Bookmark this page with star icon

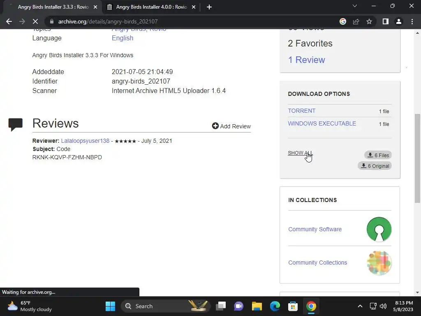pyautogui.click(x=369, y=21)
